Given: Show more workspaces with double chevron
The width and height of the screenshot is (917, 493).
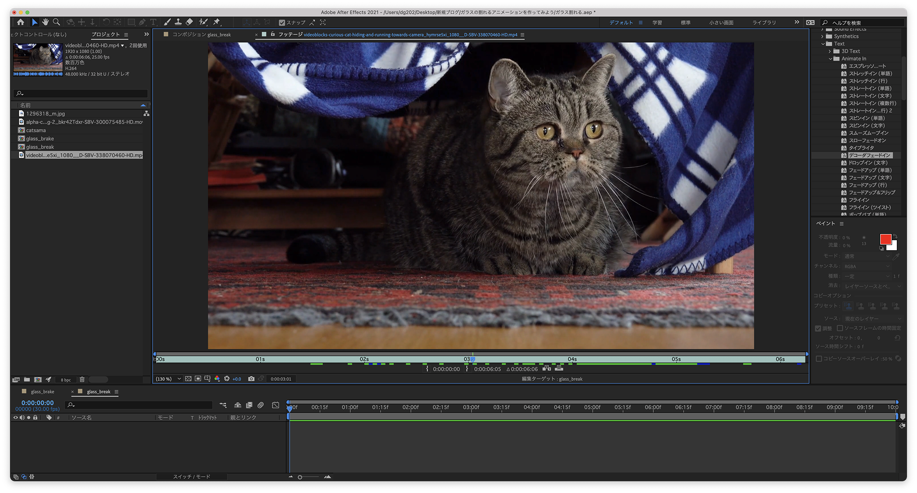Looking at the screenshot, I should click(x=797, y=22).
